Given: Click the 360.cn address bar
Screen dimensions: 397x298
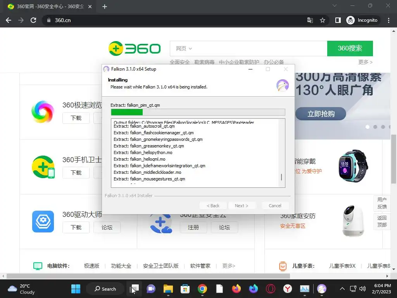Looking at the screenshot, I should click(175, 20).
